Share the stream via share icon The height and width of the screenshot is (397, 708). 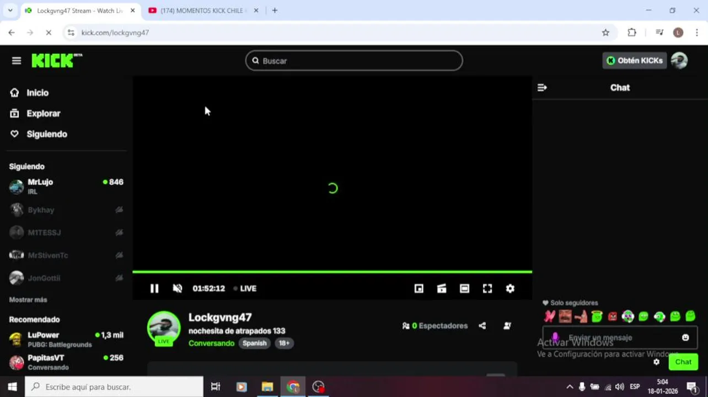tap(482, 326)
